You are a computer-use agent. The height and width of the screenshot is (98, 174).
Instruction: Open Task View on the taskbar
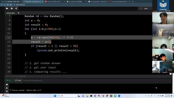click(x=79, y=96)
